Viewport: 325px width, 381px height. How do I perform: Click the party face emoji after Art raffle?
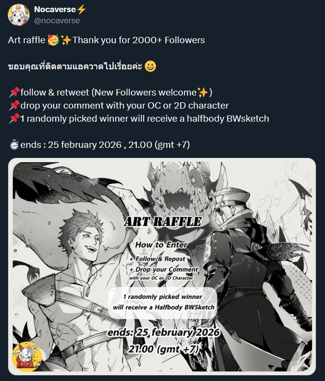(53, 40)
